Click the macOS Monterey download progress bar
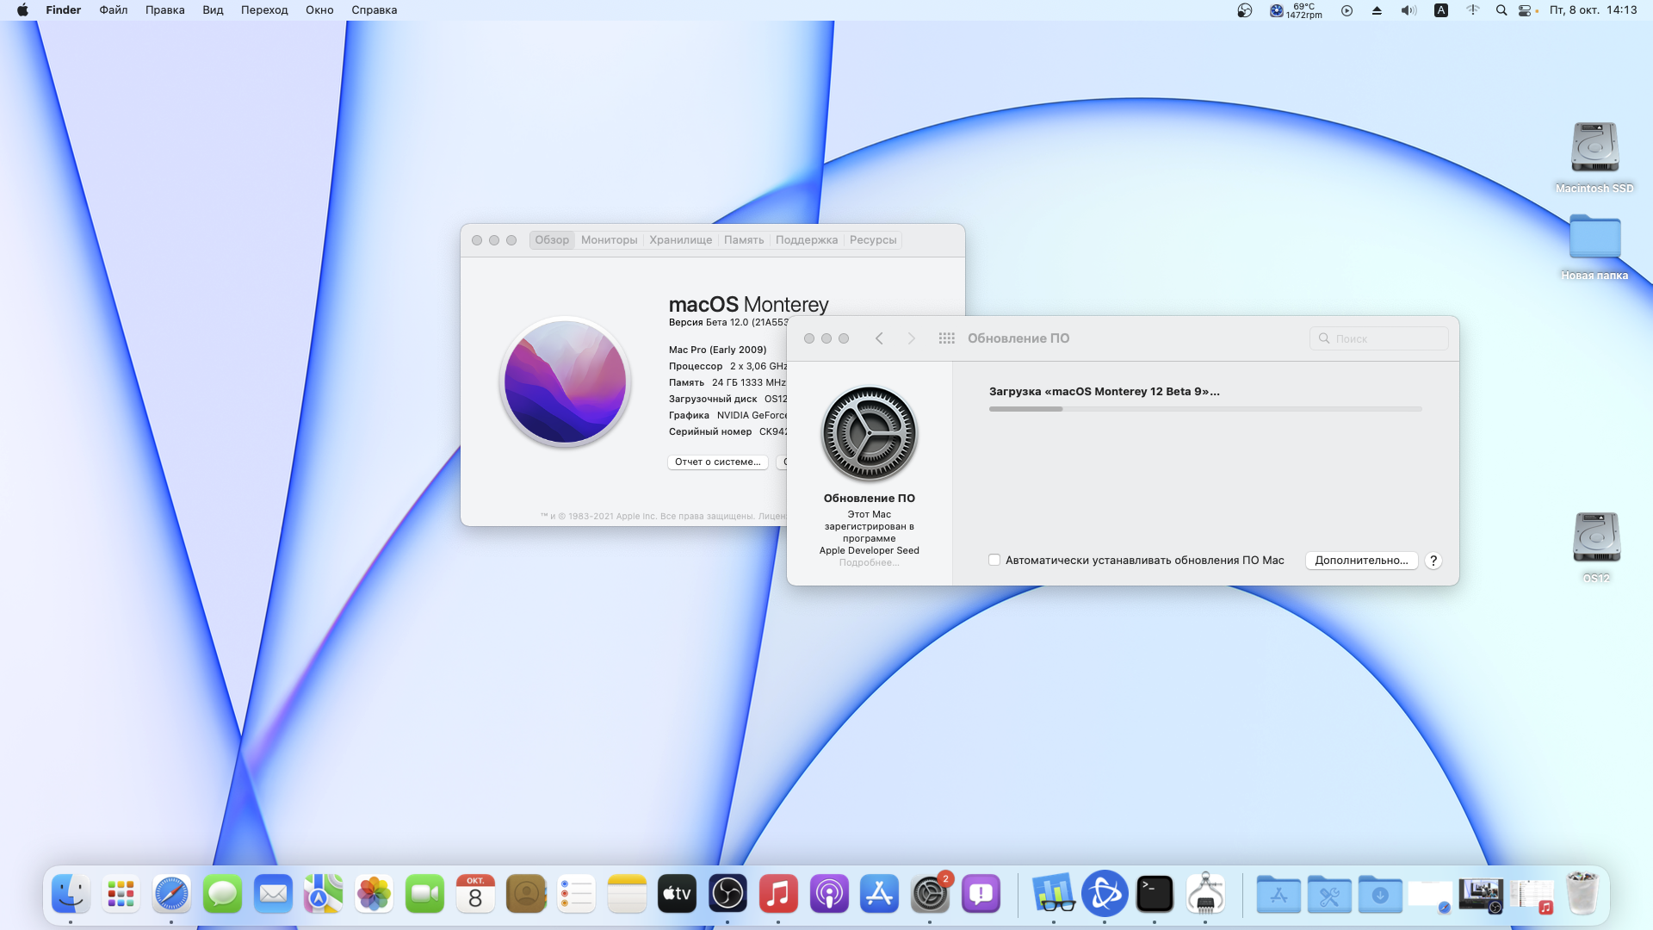Image resolution: width=1653 pixels, height=930 pixels. pyautogui.click(x=1205, y=409)
